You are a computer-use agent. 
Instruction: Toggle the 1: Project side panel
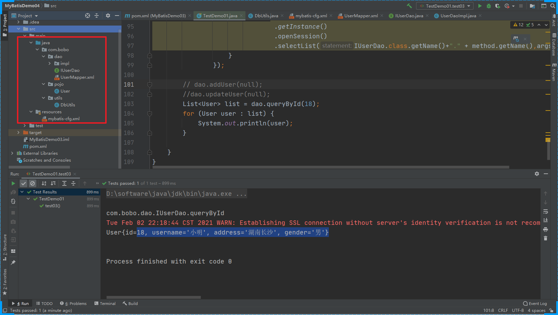click(x=4, y=25)
